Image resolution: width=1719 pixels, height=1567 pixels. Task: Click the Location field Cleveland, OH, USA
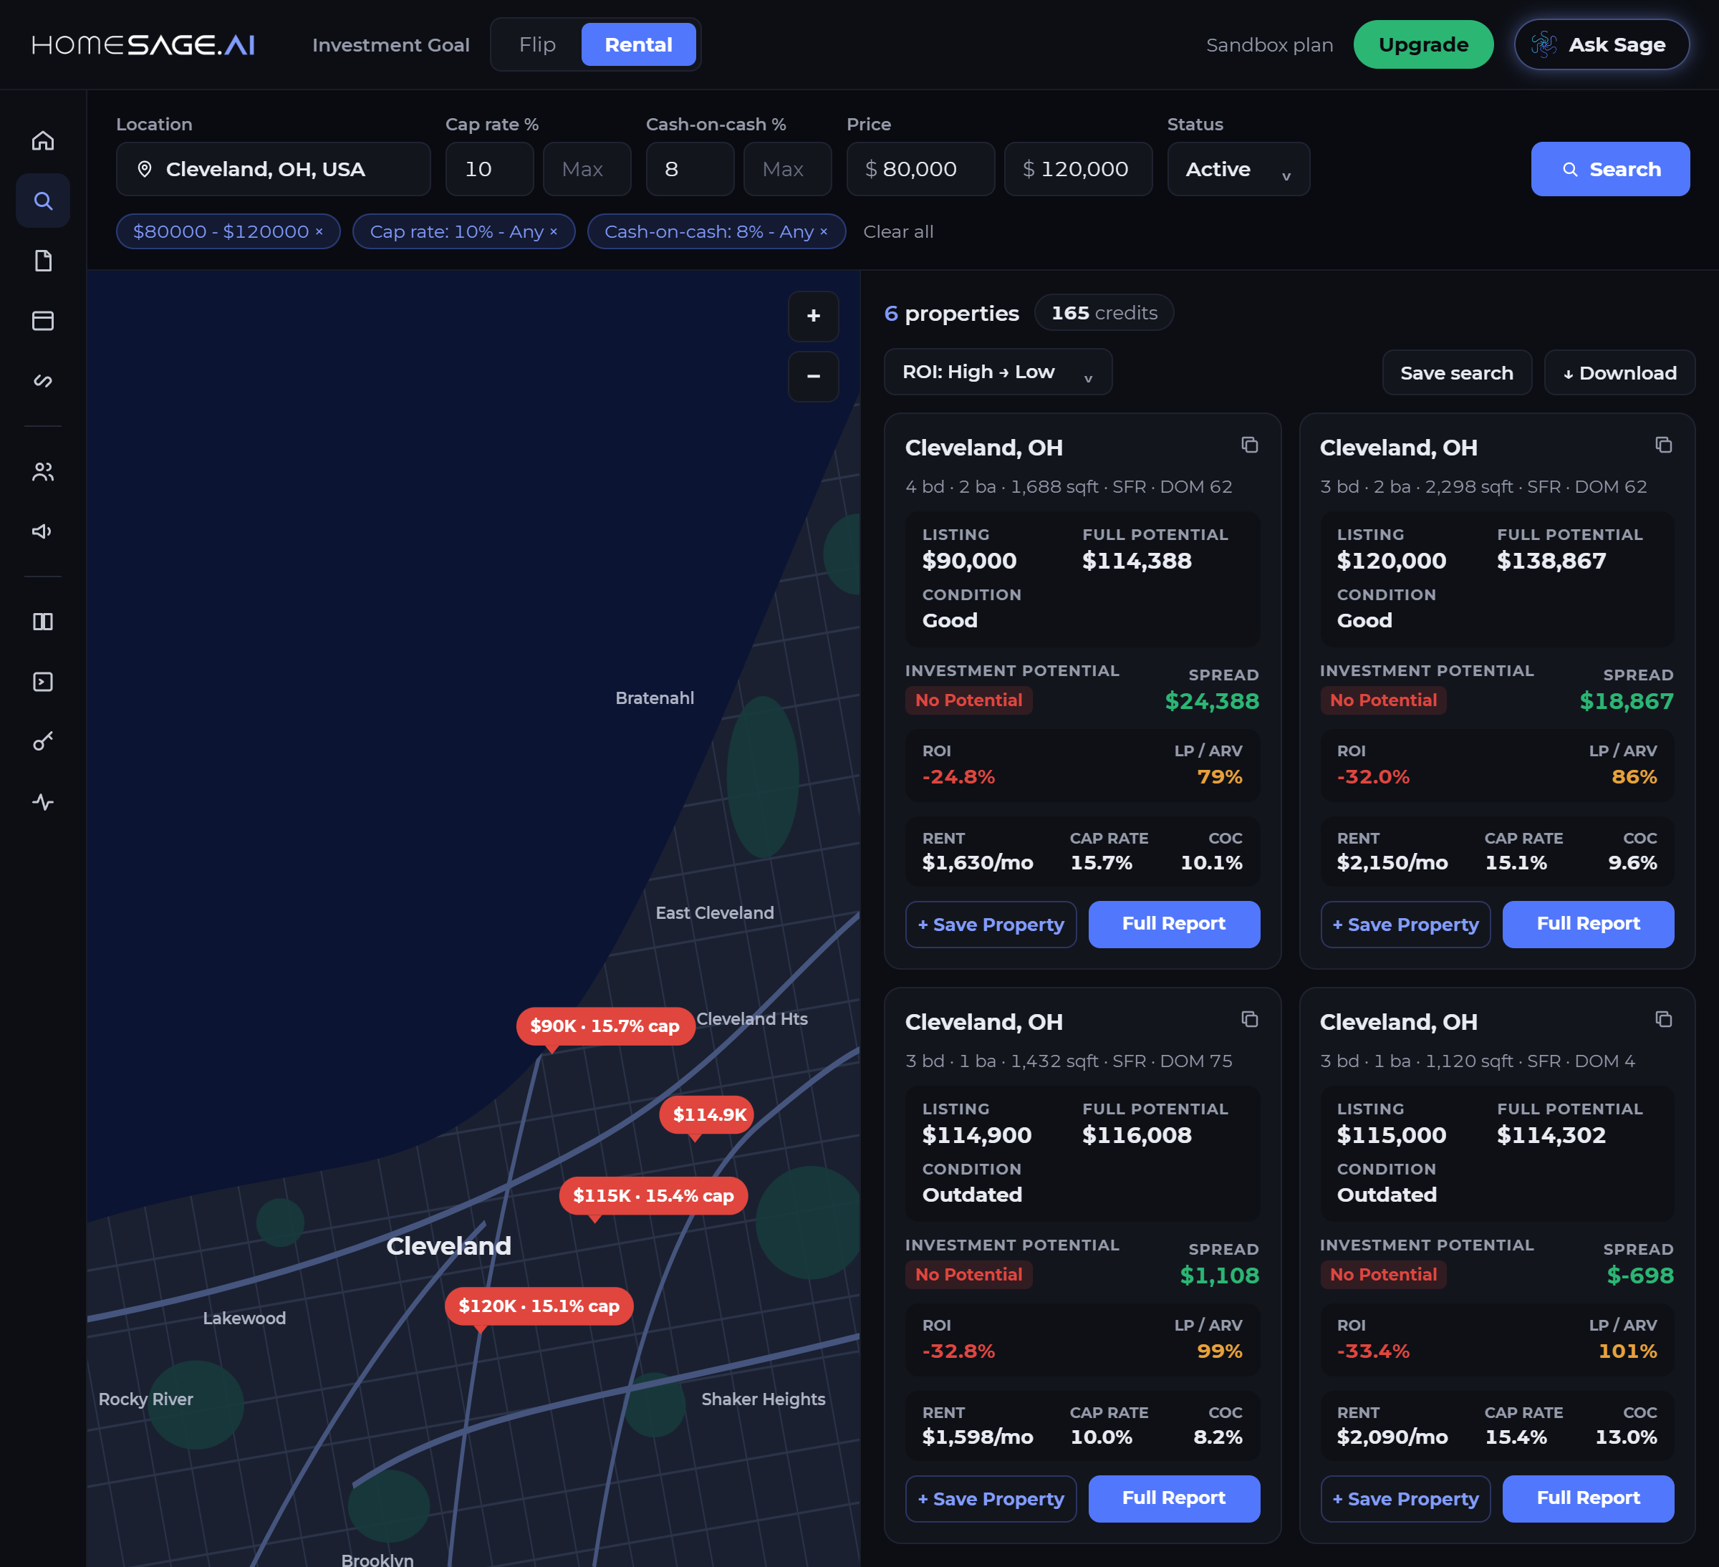point(273,169)
